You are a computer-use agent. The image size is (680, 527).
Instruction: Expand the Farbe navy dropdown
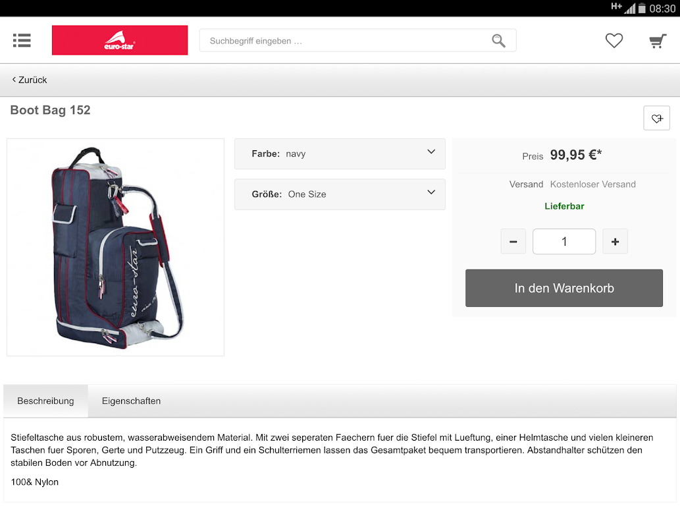340,153
